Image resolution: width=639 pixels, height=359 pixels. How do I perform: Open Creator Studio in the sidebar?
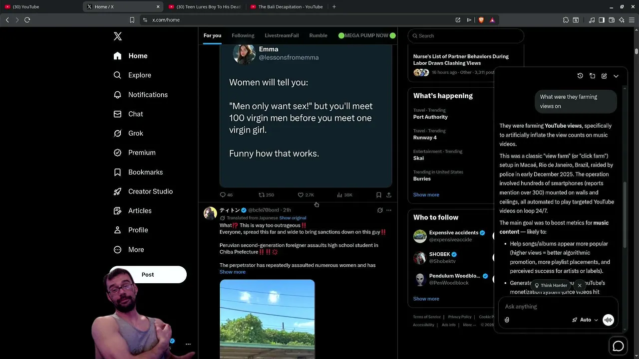pos(143,191)
